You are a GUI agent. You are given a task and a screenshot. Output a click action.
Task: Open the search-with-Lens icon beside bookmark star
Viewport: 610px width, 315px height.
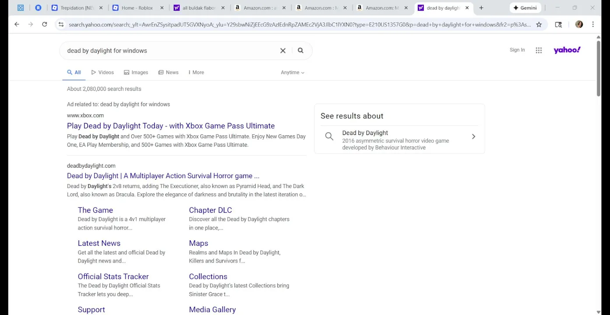[558, 24]
